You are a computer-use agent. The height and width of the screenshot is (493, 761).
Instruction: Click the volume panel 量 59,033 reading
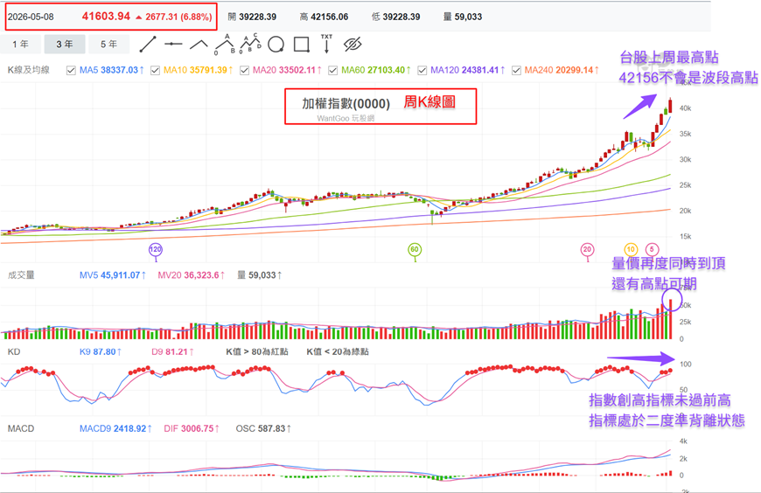[259, 275]
